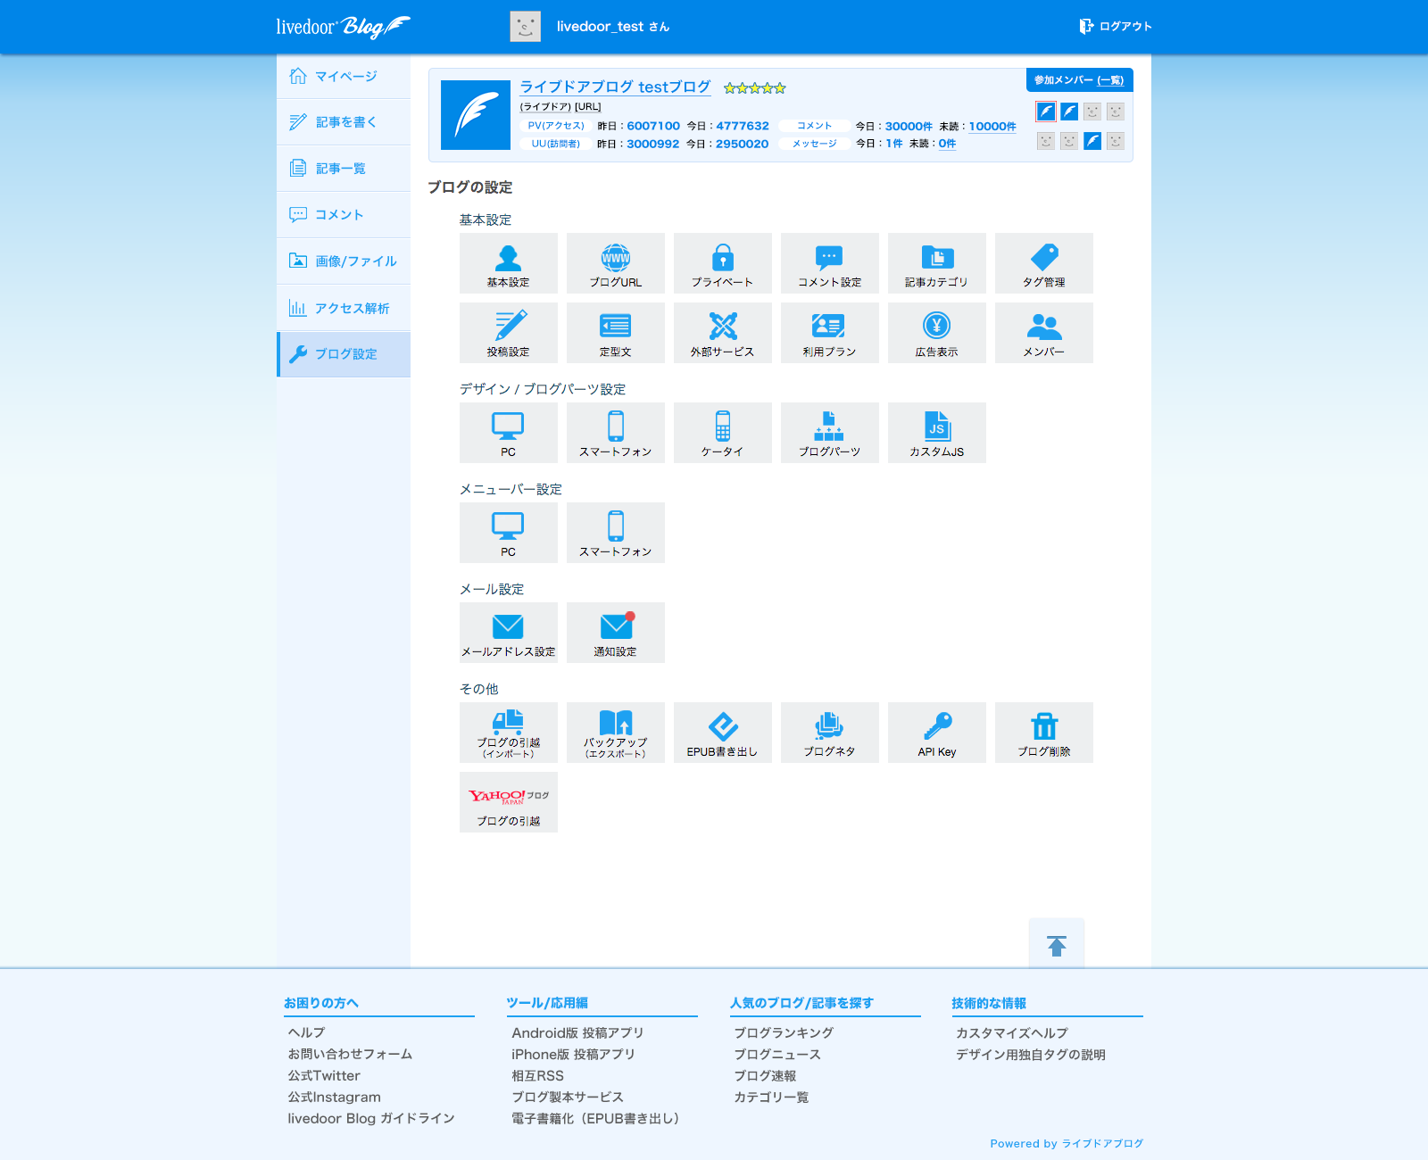The height and width of the screenshot is (1160, 1428).
Task: Open the ブログネタ tile
Action: coord(830,733)
